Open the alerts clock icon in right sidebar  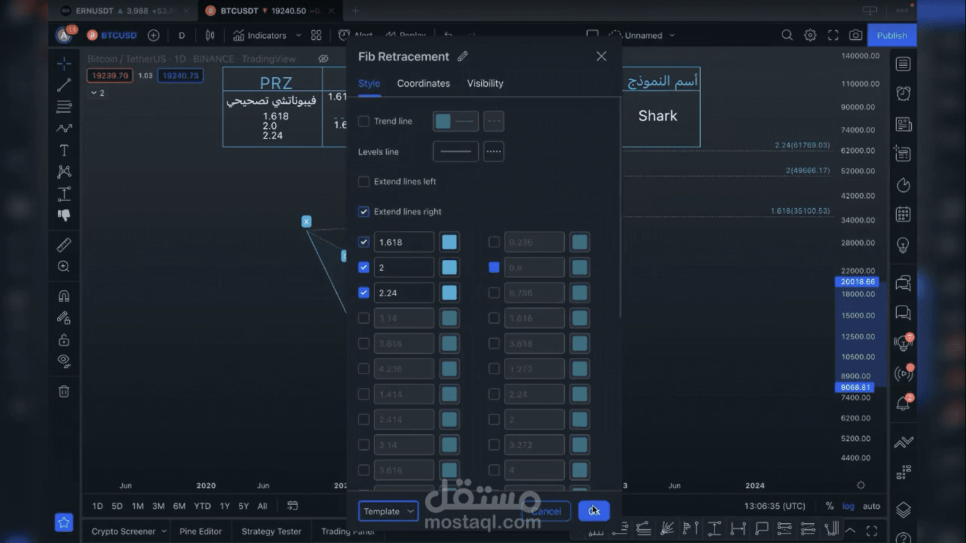tap(902, 93)
